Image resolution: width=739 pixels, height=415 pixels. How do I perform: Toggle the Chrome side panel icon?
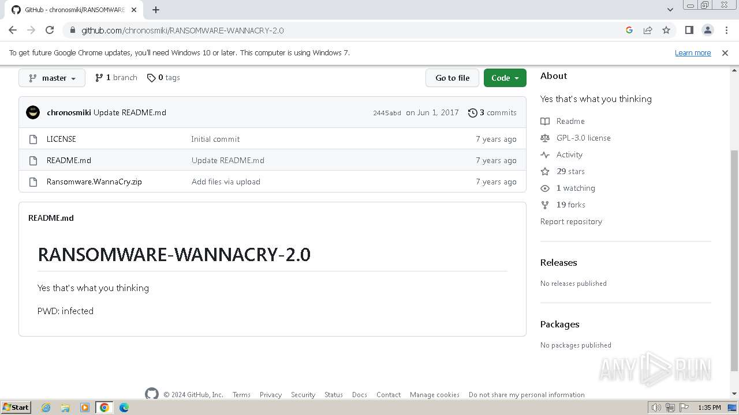point(689,30)
